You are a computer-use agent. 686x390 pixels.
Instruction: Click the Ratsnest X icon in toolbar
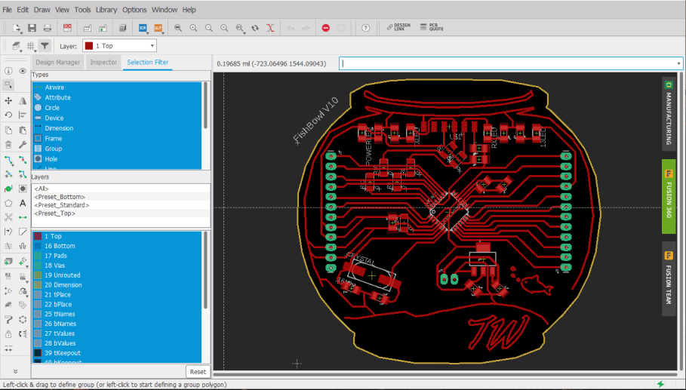(x=271, y=28)
